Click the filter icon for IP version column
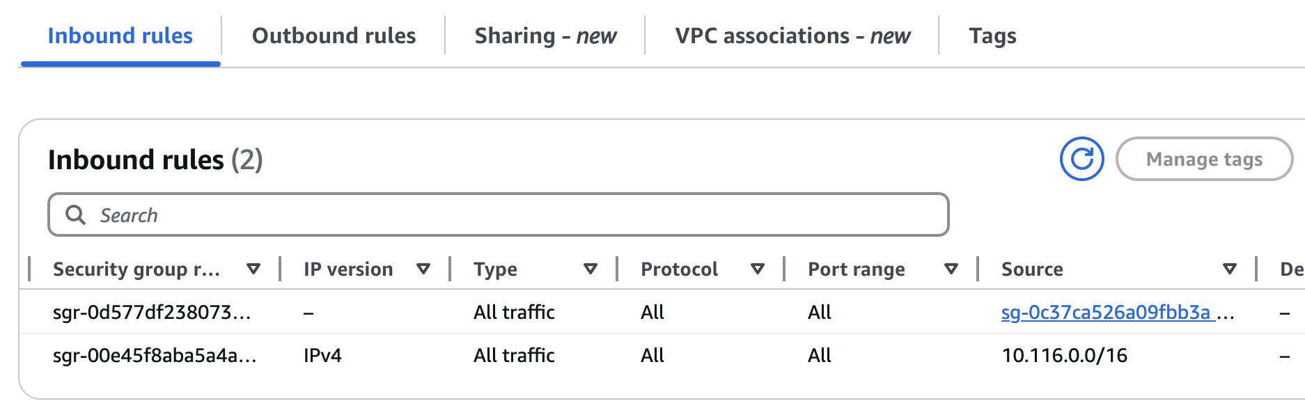The image size is (1305, 415). click(x=424, y=268)
